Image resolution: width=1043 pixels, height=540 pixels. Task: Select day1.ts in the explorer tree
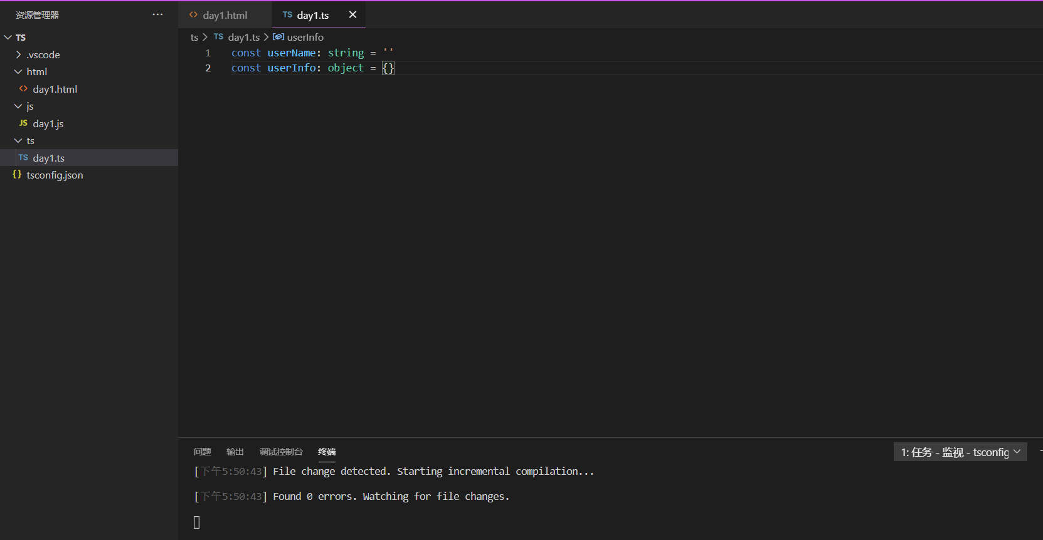click(x=89, y=158)
